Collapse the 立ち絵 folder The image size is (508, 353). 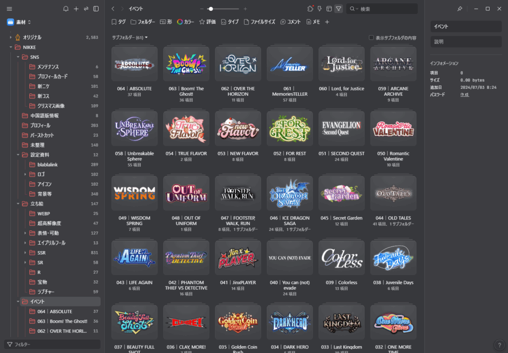pos(18,204)
